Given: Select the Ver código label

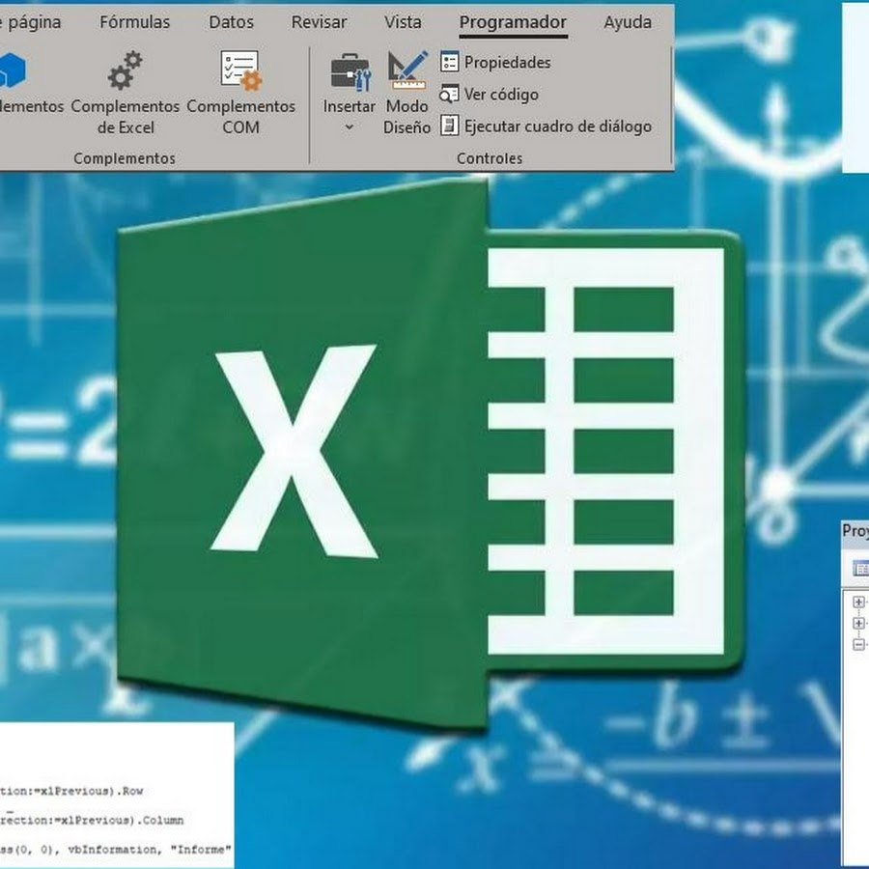Looking at the screenshot, I should click(x=501, y=95).
